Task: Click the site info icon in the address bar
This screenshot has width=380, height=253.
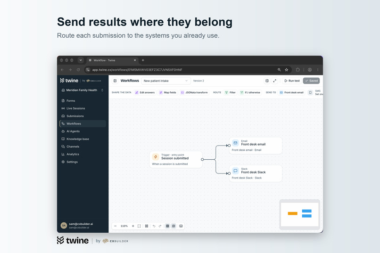Action: 88,70
